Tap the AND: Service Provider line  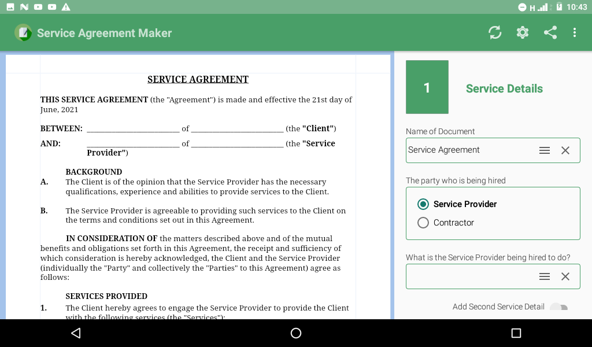point(188,147)
